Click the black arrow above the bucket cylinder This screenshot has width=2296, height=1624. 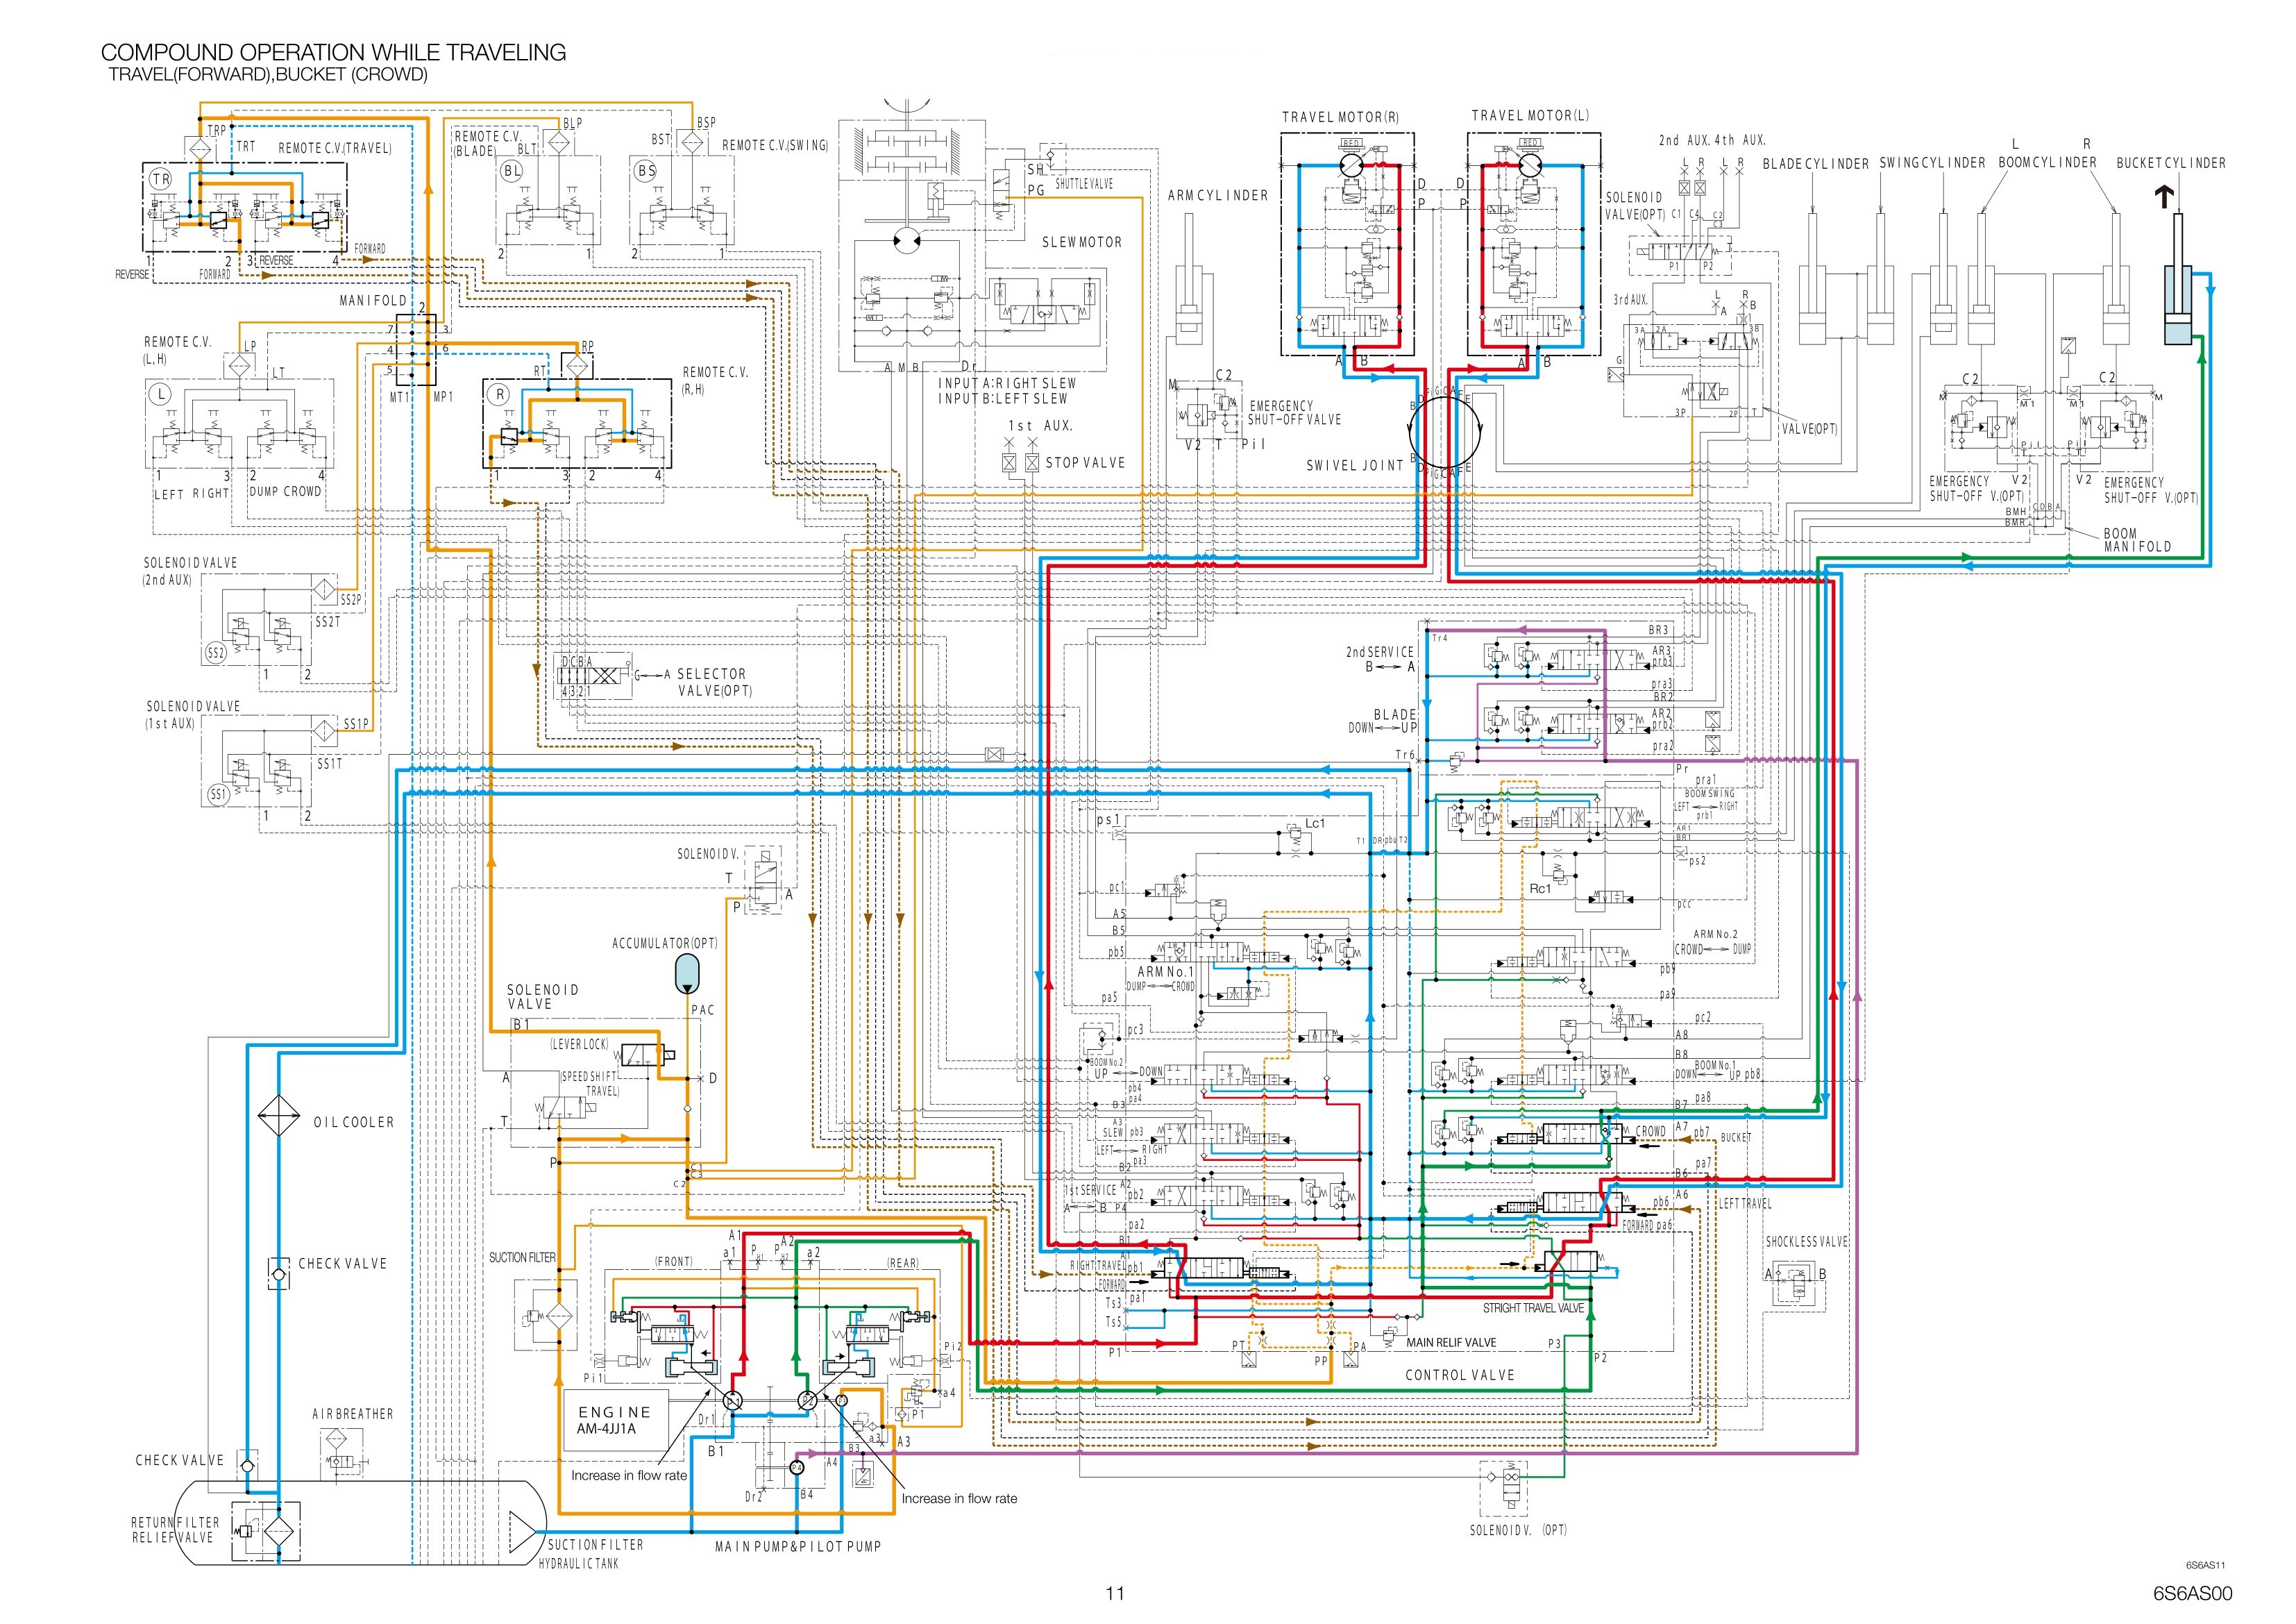[2164, 197]
